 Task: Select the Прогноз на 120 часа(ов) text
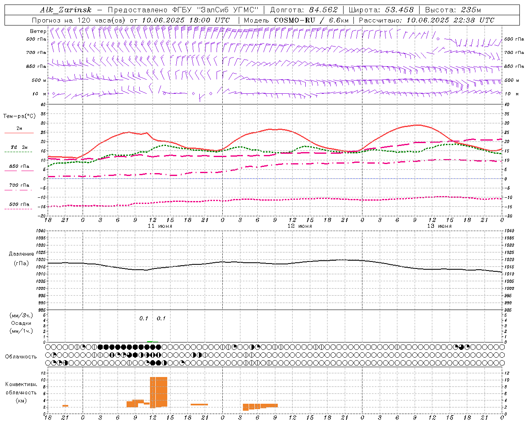79,20
